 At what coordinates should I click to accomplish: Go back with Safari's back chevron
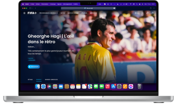coord(35,8)
